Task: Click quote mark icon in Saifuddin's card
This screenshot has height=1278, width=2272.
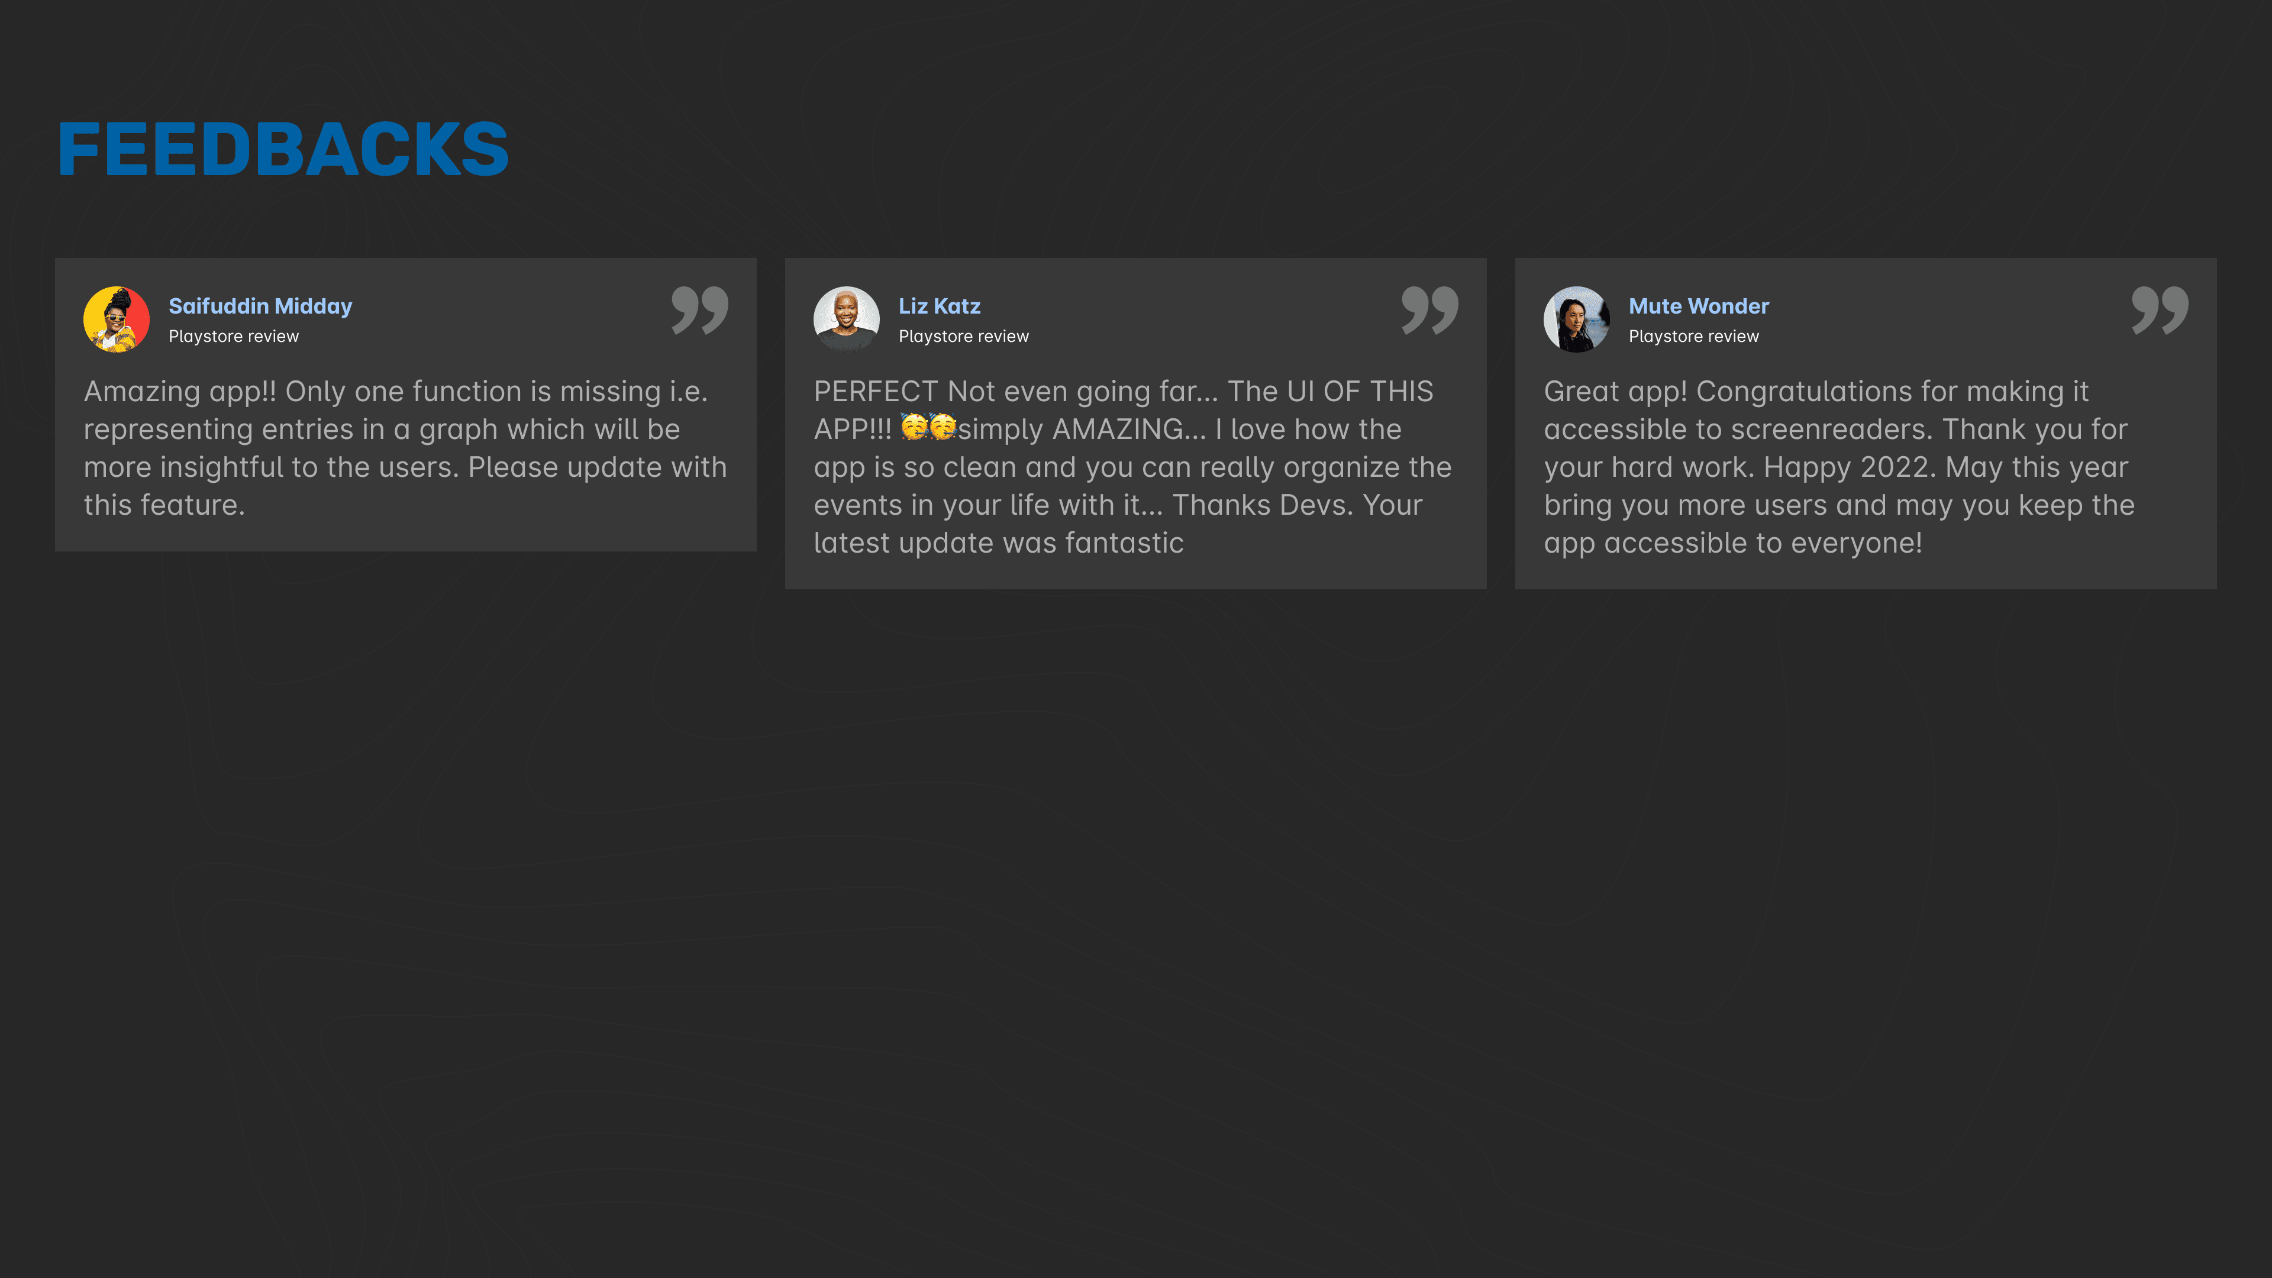Action: [x=699, y=309]
